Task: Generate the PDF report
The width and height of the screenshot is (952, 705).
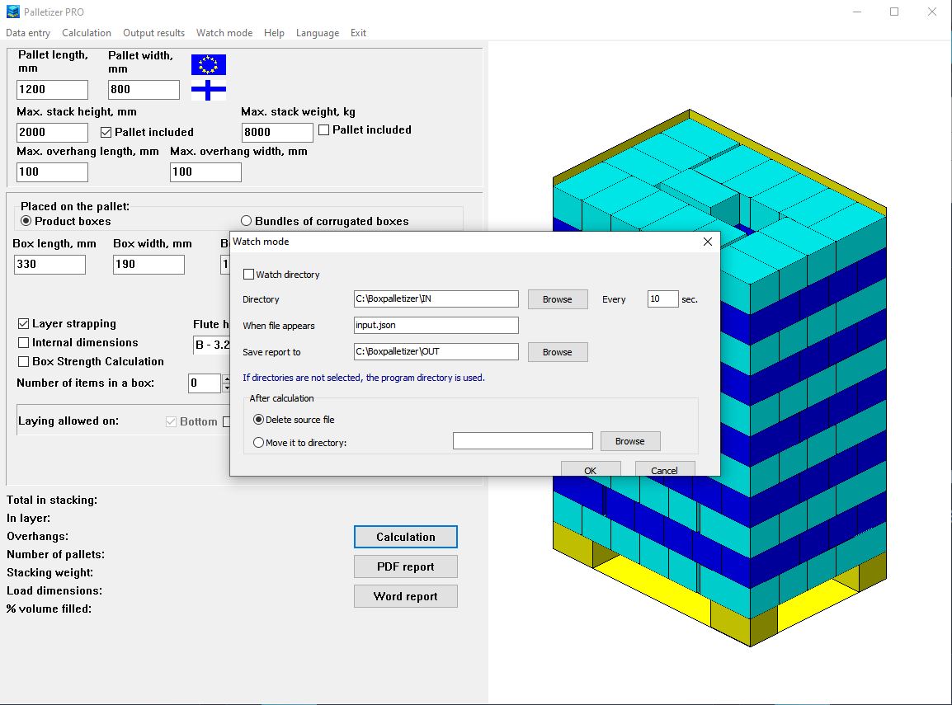Action: coord(406,566)
